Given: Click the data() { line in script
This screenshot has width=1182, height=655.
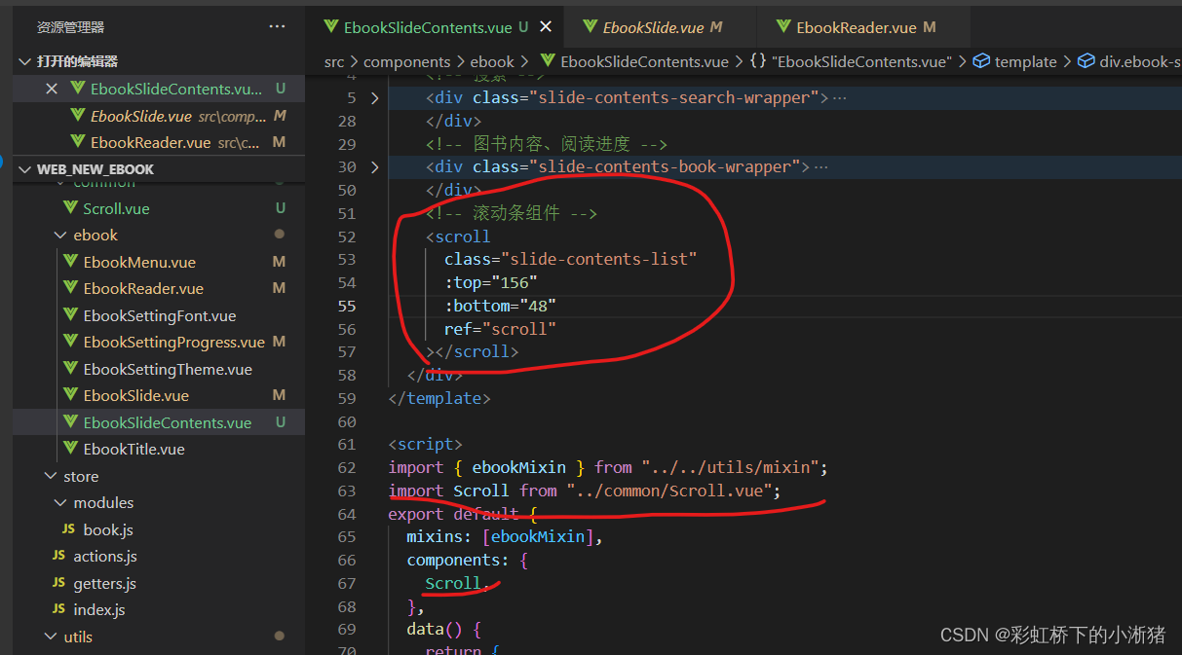Looking at the screenshot, I should 443,629.
